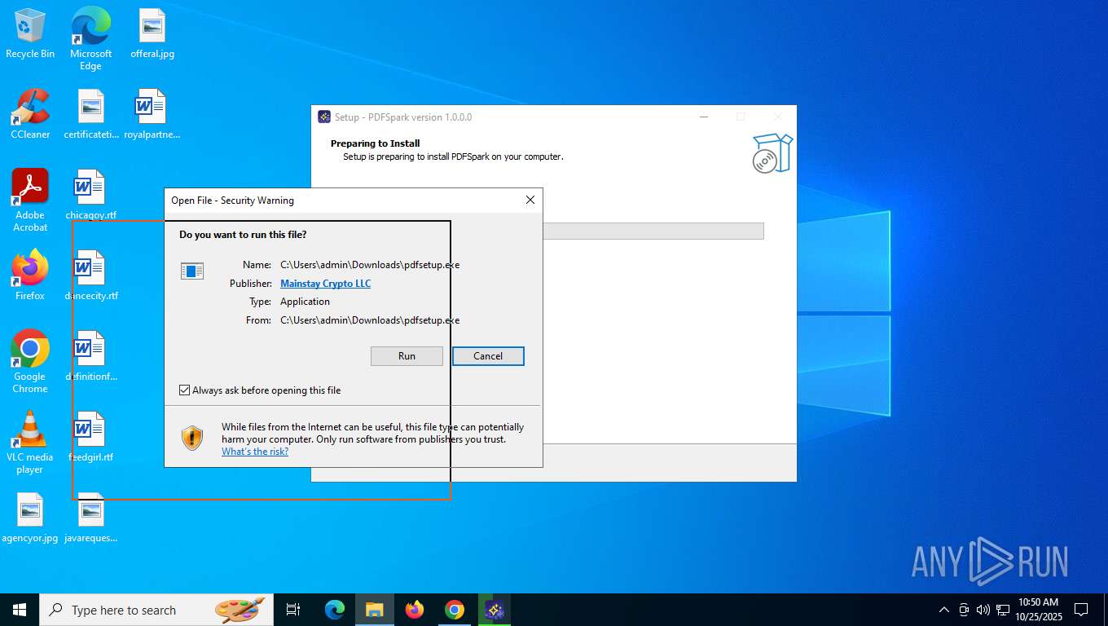Image resolution: width=1108 pixels, height=626 pixels.
Task: Close the Open File Security Warning dialog
Action: 530,201
